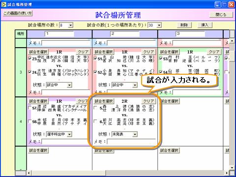Open the 試合の数 dropdown showing 30
This screenshot has width=236, height=177.
[159, 25]
